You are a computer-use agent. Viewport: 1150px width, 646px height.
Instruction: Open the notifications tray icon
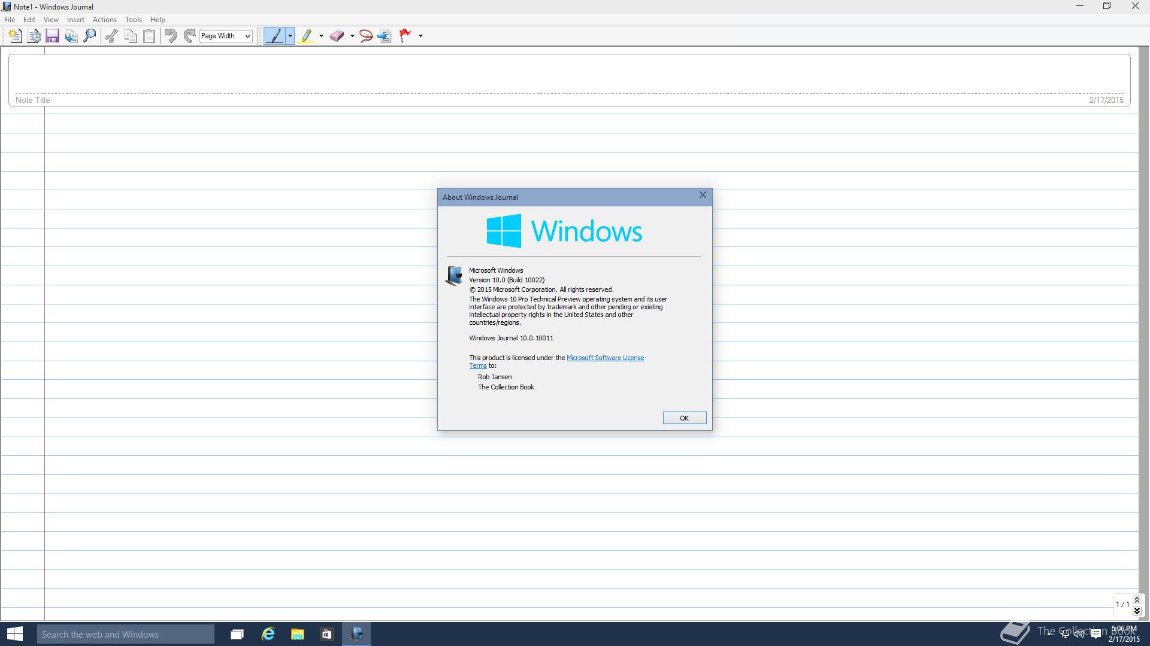tap(1095, 634)
